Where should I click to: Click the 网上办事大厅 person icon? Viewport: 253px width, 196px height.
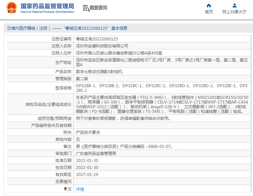[235, 6]
